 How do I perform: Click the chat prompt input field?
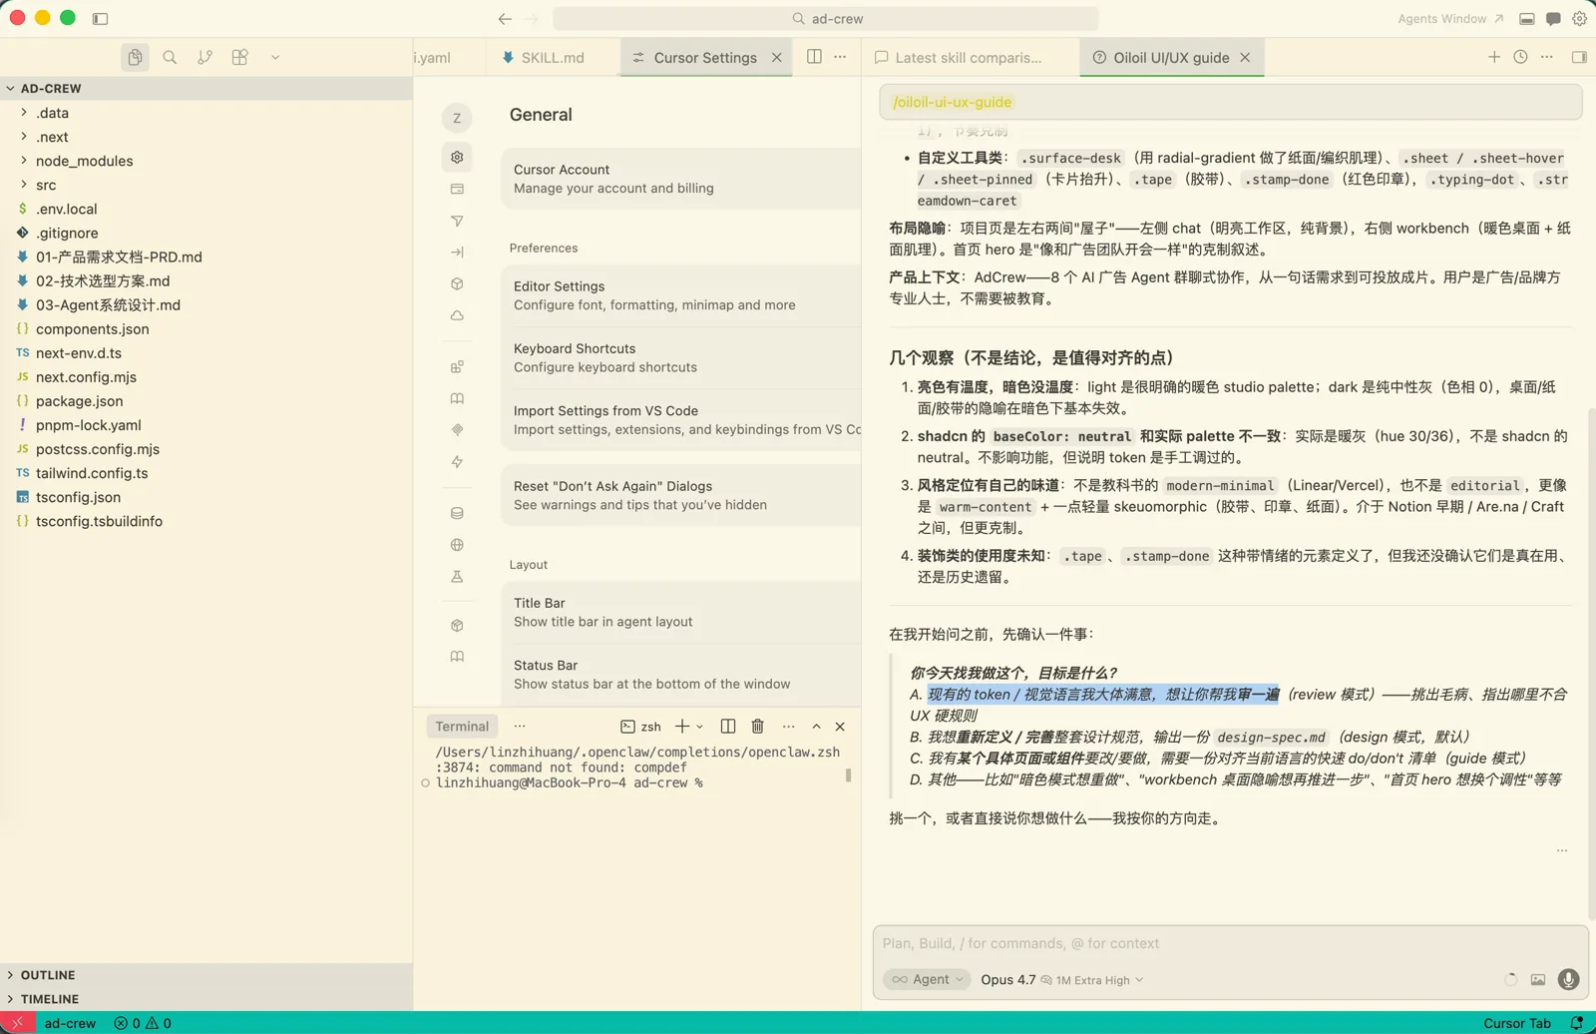point(1230,943)
